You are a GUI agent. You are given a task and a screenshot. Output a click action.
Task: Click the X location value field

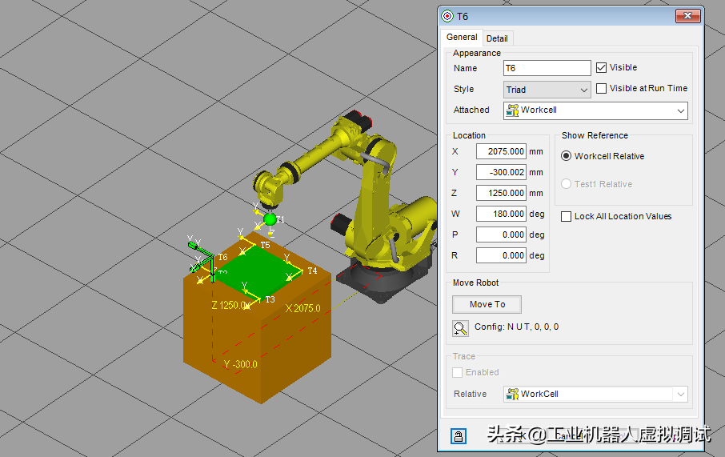501,151
